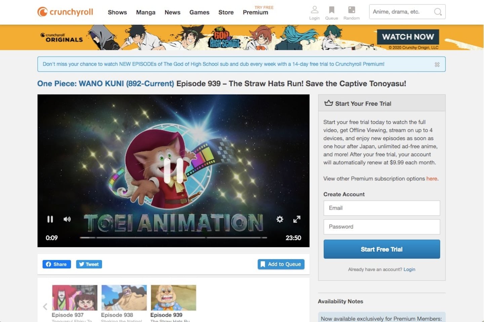484x322 pixels.
Task: Go to Crunchyroll logo home
Action: point(65,12)
